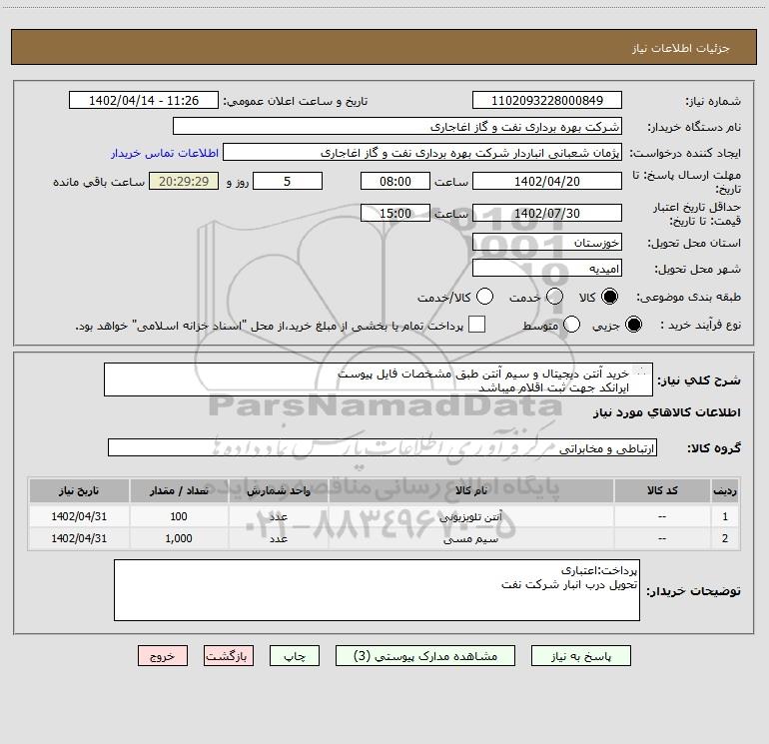This screenshot has width=769, height=744.
Task: Click the remaining time 20:29:29 field
Action: tap(184, 181)
